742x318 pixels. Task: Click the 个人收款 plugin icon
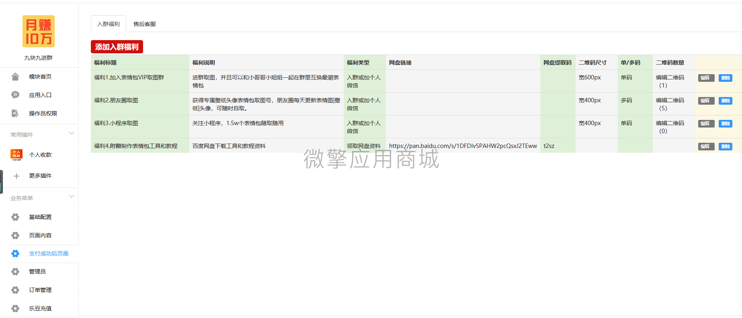click(16, 155)
